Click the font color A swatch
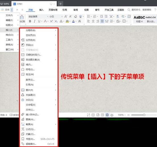Image resolution: width=157 pixels, height=147 pixels. (73, 21)
